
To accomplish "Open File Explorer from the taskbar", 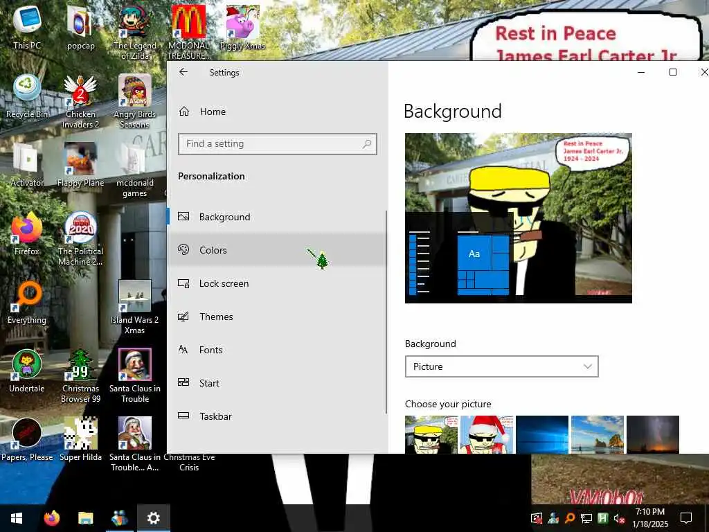I will coord(85,518).
